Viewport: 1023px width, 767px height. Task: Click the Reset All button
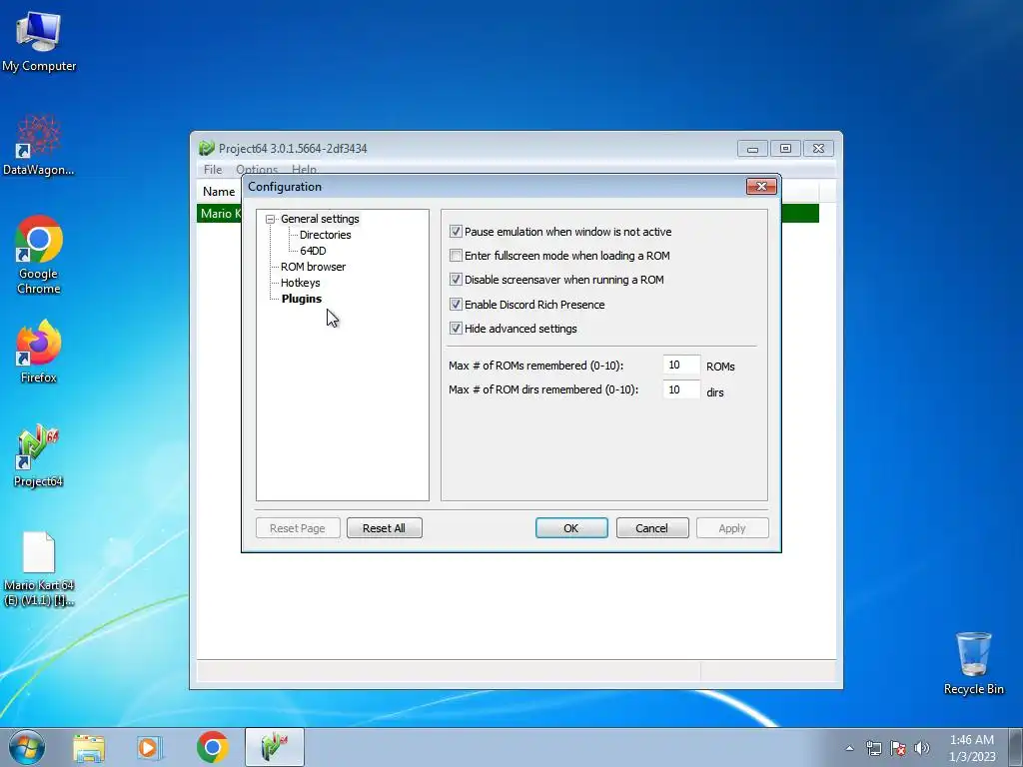point(385,528)
